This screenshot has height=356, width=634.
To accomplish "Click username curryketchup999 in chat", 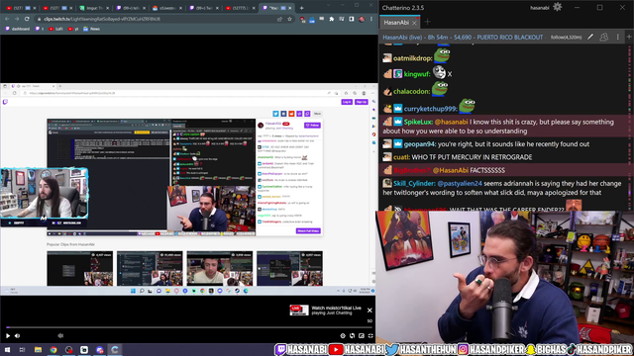I will pos(430,109).
